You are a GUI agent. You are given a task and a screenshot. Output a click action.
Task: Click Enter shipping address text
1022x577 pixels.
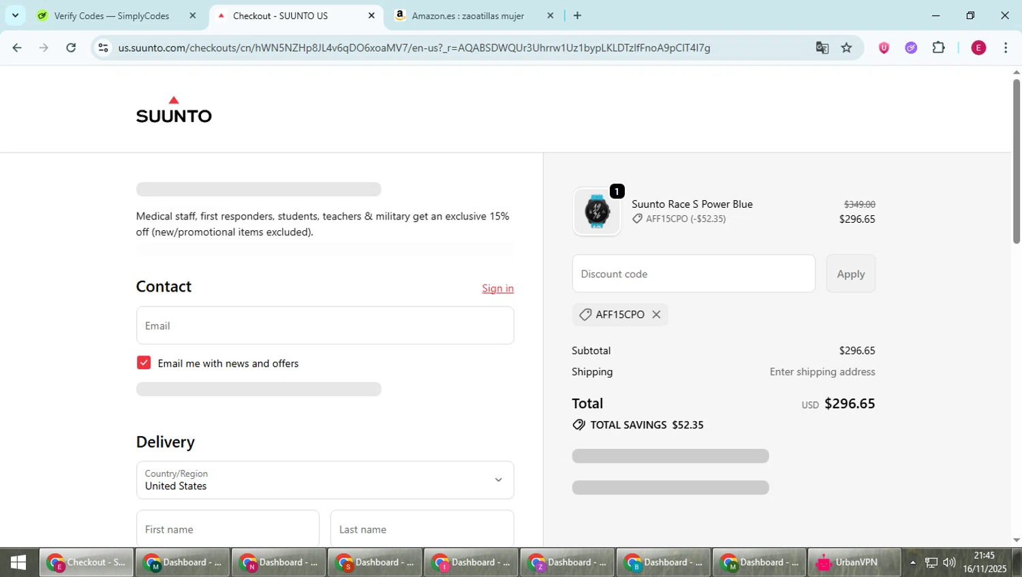coord(822,371)
